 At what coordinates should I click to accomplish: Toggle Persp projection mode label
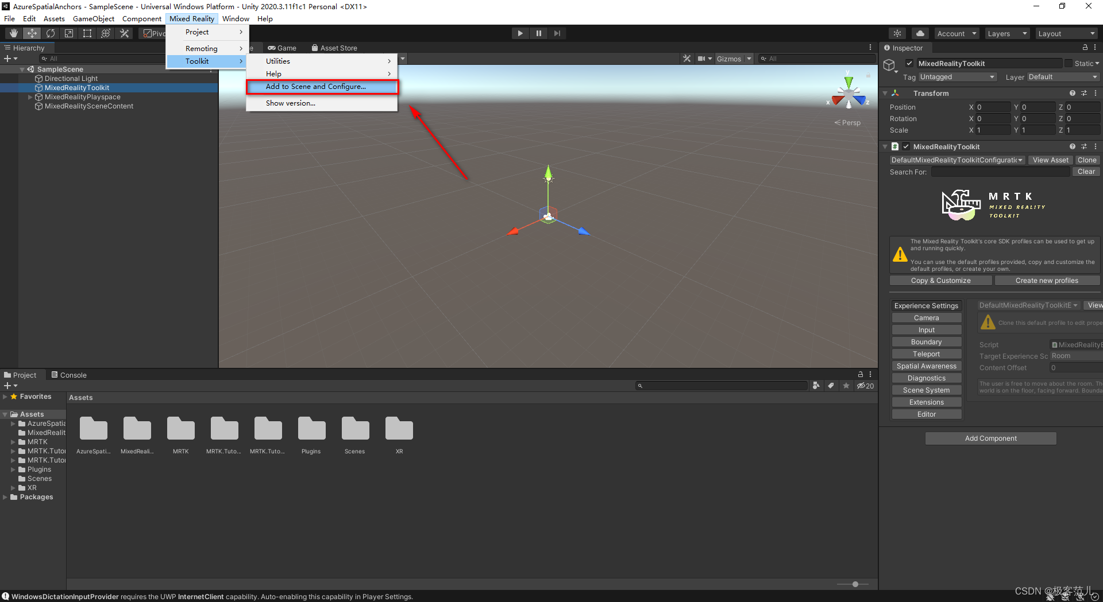(848, 123)
